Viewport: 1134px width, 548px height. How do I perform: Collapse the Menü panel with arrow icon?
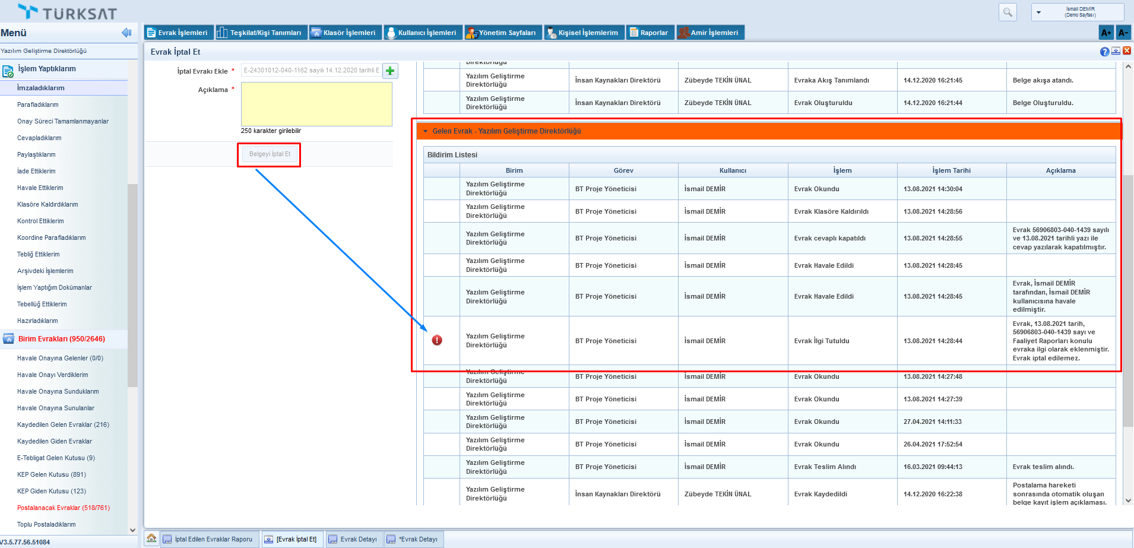(x=126, y=33)
